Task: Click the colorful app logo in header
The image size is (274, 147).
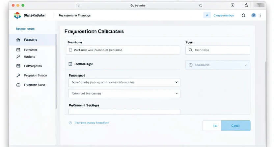Action: 17,15
